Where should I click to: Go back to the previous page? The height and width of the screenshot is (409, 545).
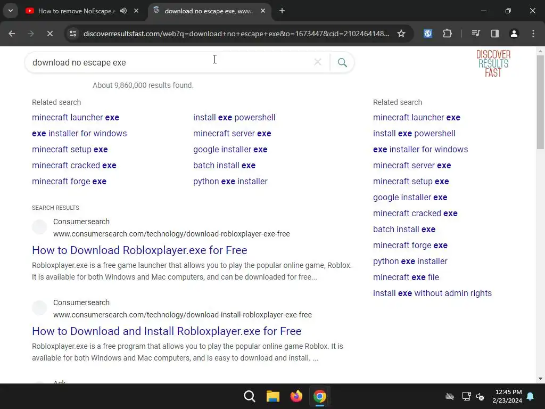[12, 34]
